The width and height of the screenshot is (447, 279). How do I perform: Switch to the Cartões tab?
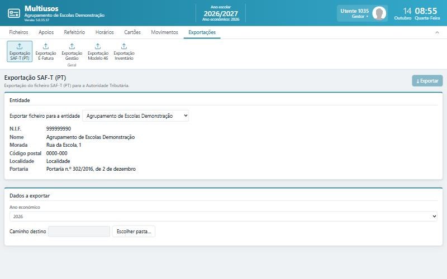click(x=132, y=32)
